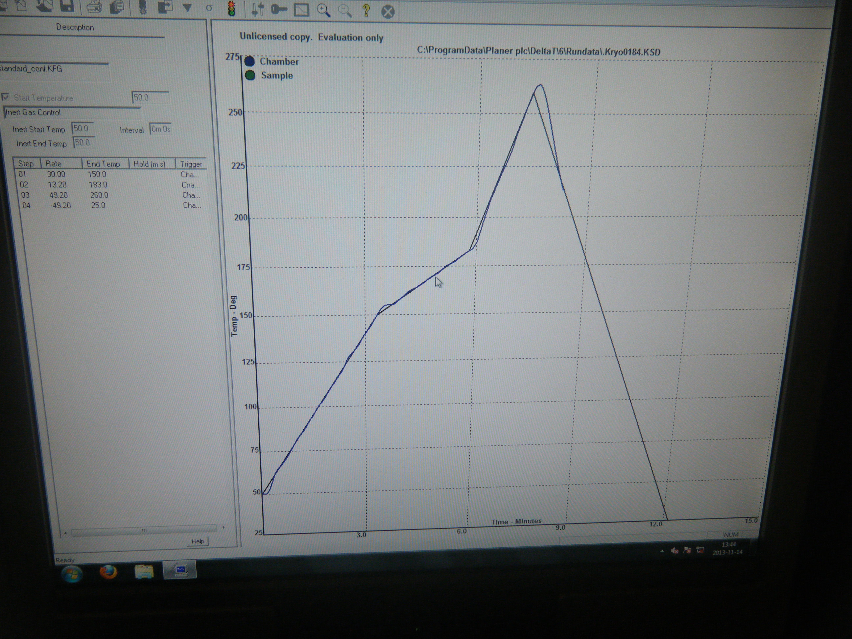
Task: Click the network tray icon
Action: pos(700,550)
